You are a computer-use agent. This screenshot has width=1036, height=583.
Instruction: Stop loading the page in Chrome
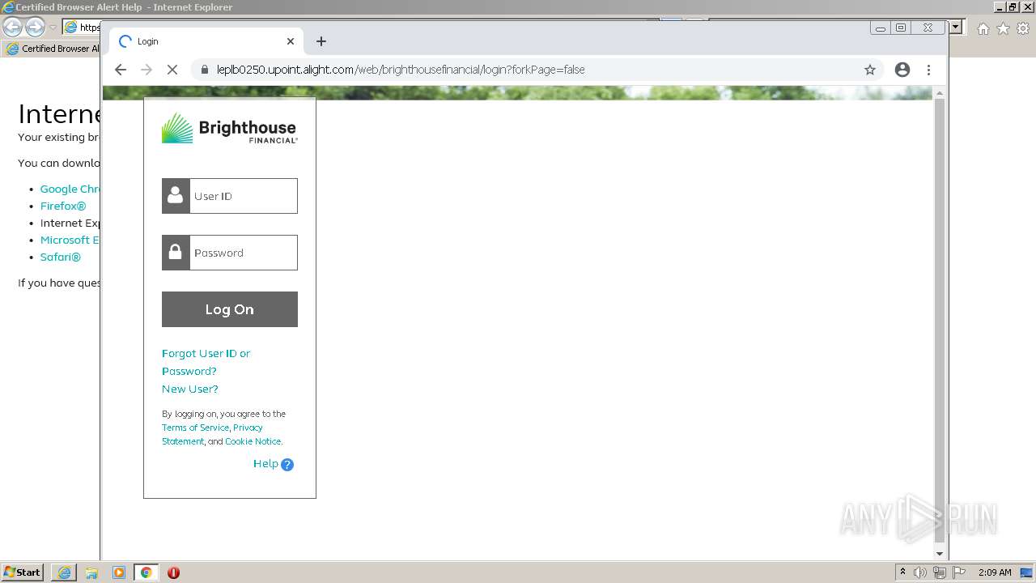[172, 70]
